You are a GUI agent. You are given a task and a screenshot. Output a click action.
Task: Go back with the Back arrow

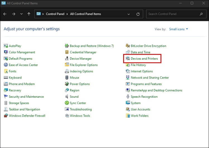point(5,14)
